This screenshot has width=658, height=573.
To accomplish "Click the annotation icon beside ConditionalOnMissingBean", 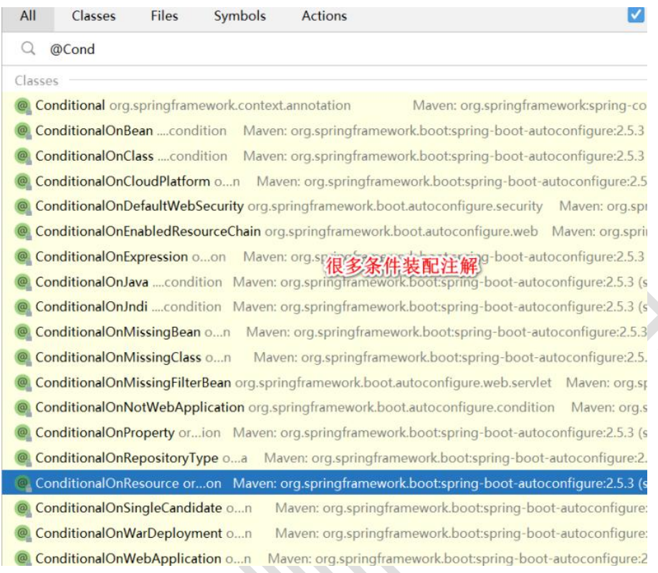I will [x=23, y=332].
